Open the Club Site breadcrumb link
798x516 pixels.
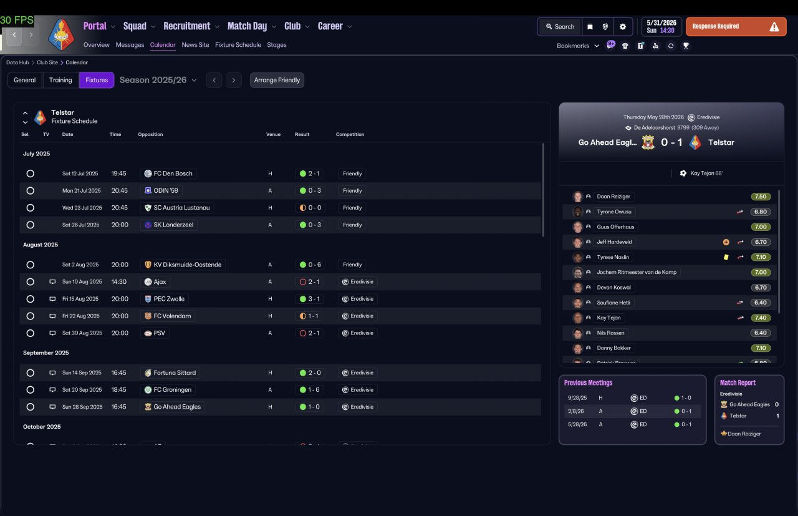point(47,62)
